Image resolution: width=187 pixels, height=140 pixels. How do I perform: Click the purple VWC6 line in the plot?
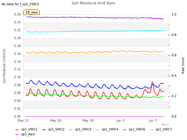(x=95, y=17)
